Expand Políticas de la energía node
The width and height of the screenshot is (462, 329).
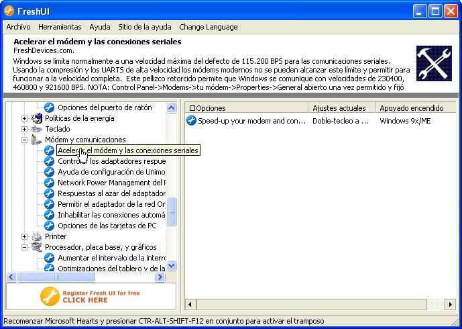click(x=24, y=119)
